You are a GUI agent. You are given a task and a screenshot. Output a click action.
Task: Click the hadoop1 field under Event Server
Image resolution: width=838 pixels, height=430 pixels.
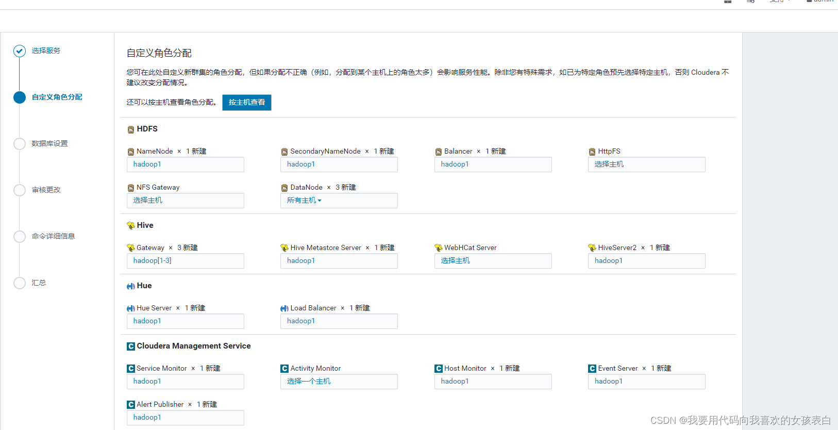pyautogui.click(x=647, y=382)
